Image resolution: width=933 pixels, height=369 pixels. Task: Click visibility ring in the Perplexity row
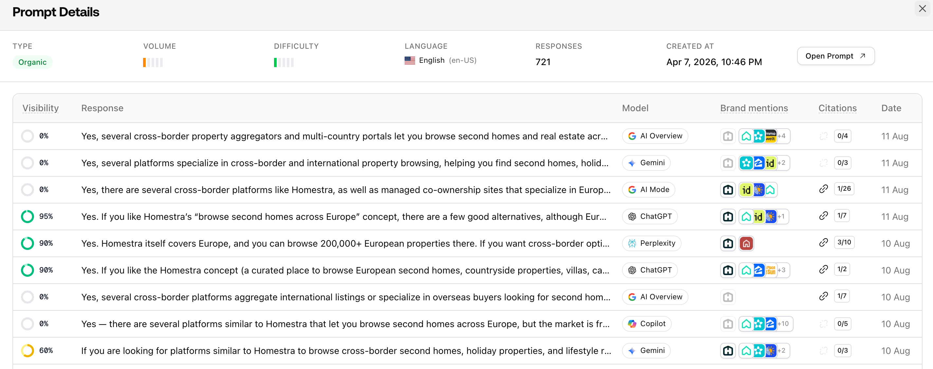tap(27, 243)
